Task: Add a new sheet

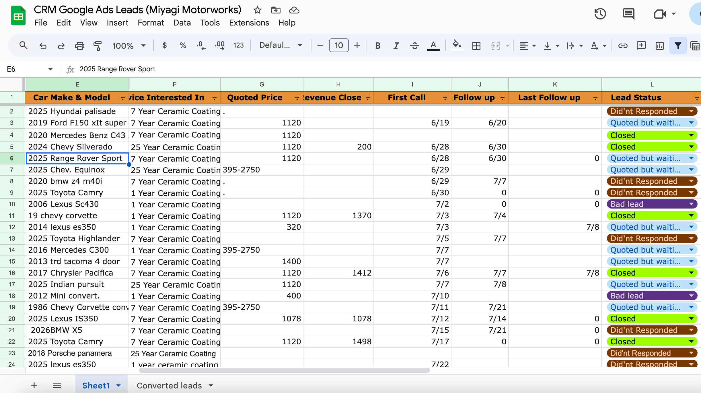Action: [x=34, y=385]
